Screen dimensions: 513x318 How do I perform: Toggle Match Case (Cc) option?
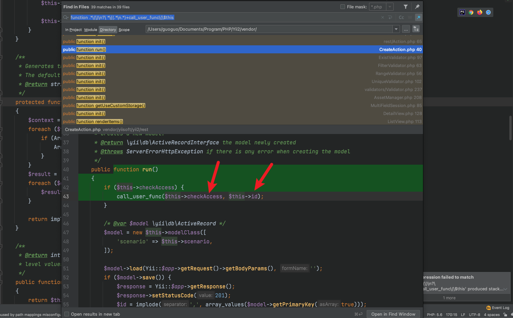tap(401, 17)
